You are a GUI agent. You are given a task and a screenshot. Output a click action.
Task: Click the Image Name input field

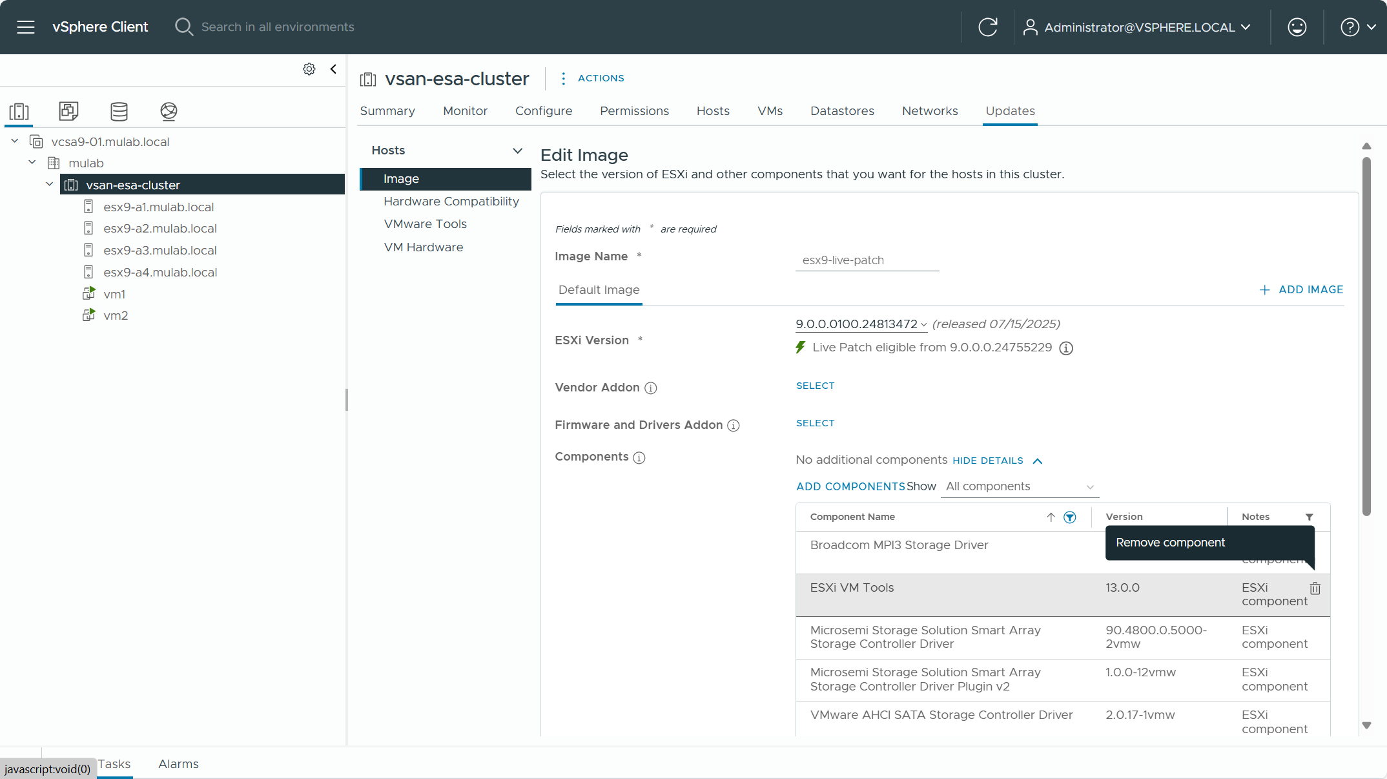[x=867, y=260]
